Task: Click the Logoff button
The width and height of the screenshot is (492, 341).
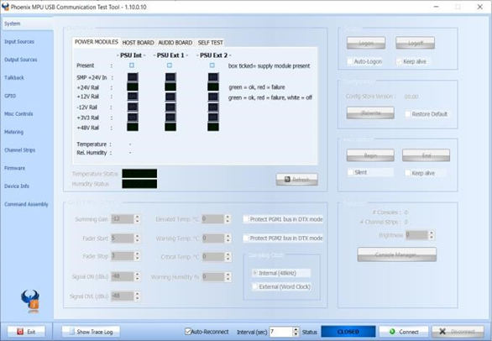Action: tap(415, 43)
